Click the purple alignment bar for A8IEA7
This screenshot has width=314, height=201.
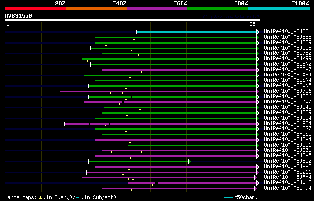click(179, 70)
